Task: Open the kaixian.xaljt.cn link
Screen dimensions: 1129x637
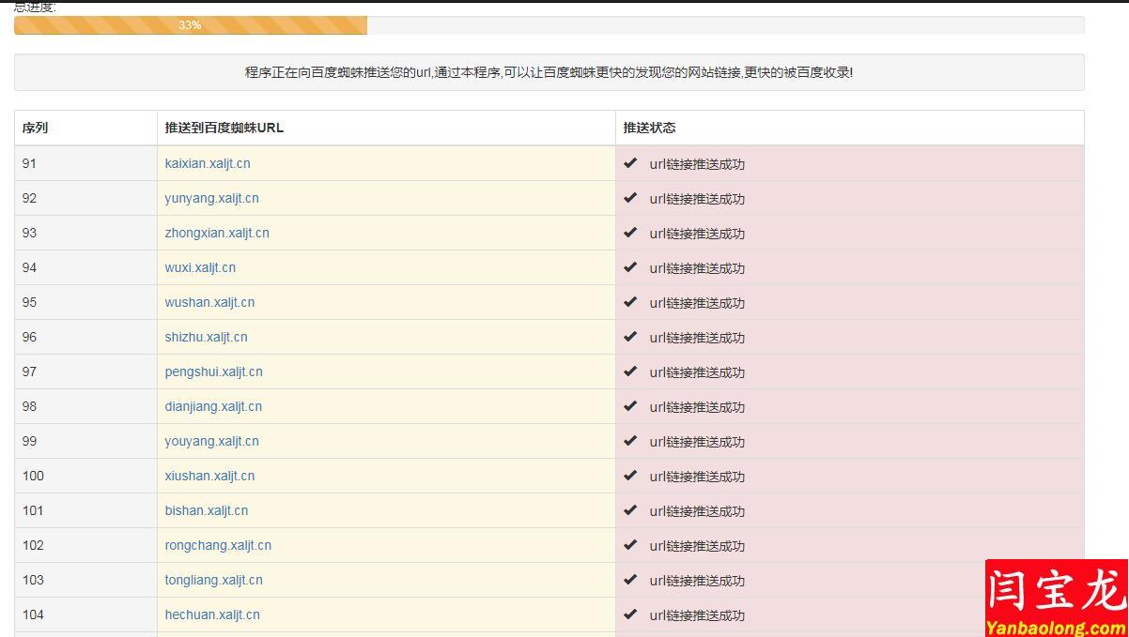Action: click(x=208, y=163)
